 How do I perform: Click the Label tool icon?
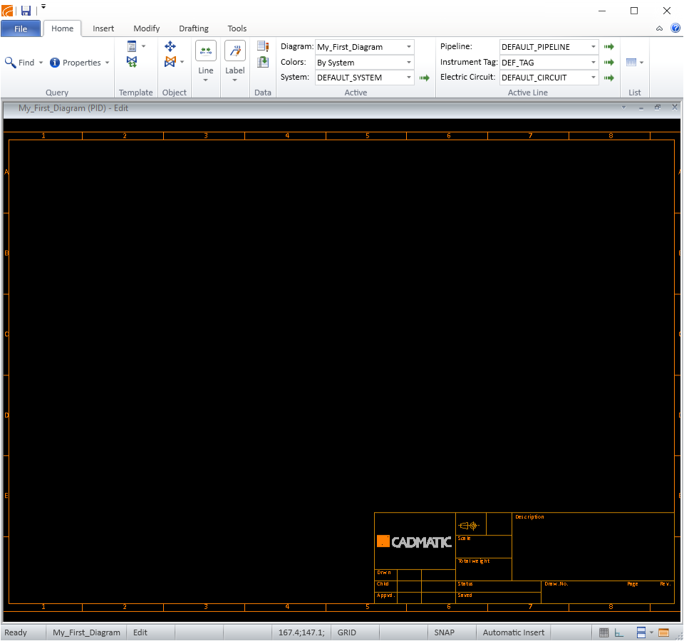coord(235,51)
